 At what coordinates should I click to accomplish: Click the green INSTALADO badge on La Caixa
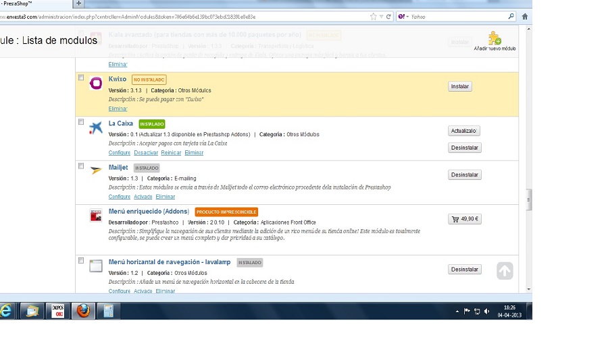(152, 124)
